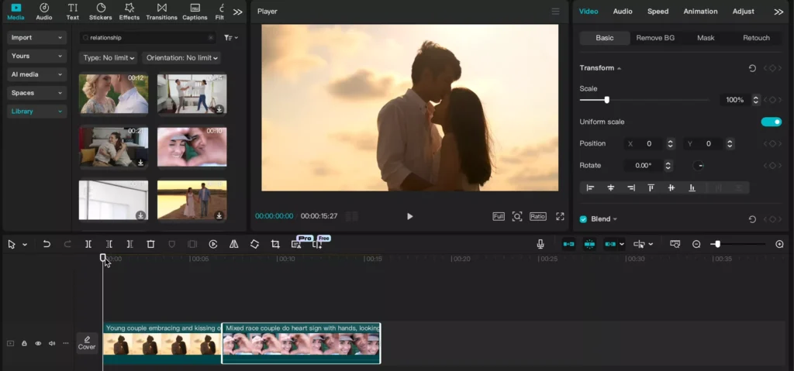794x371 pixels.
Task: Select the Retouch sub-tab
Action: 756,38
